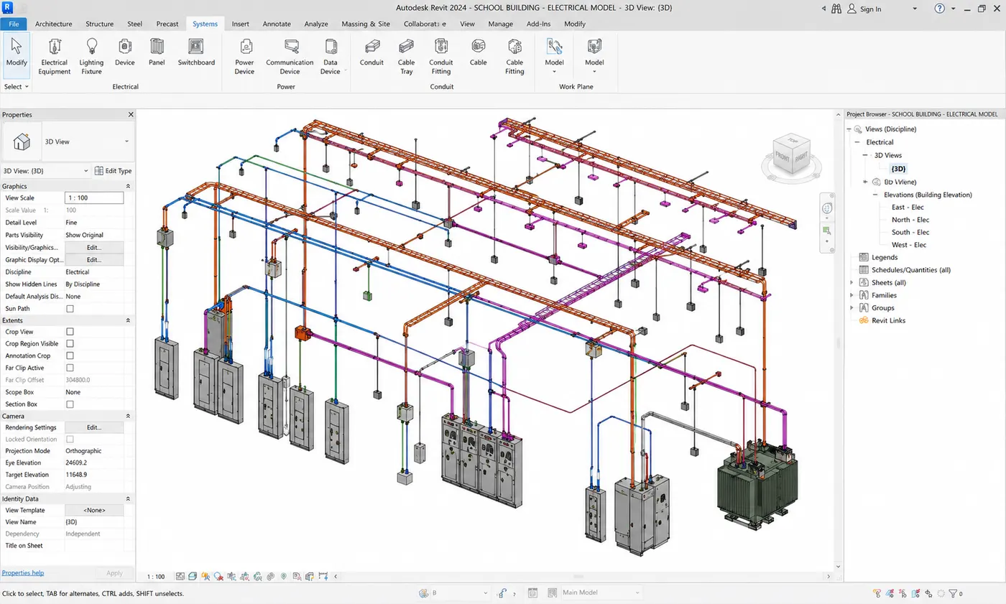Go to the Annotate tab
The height and width of the screenshot is (604, 1006).
coord(277,24)
